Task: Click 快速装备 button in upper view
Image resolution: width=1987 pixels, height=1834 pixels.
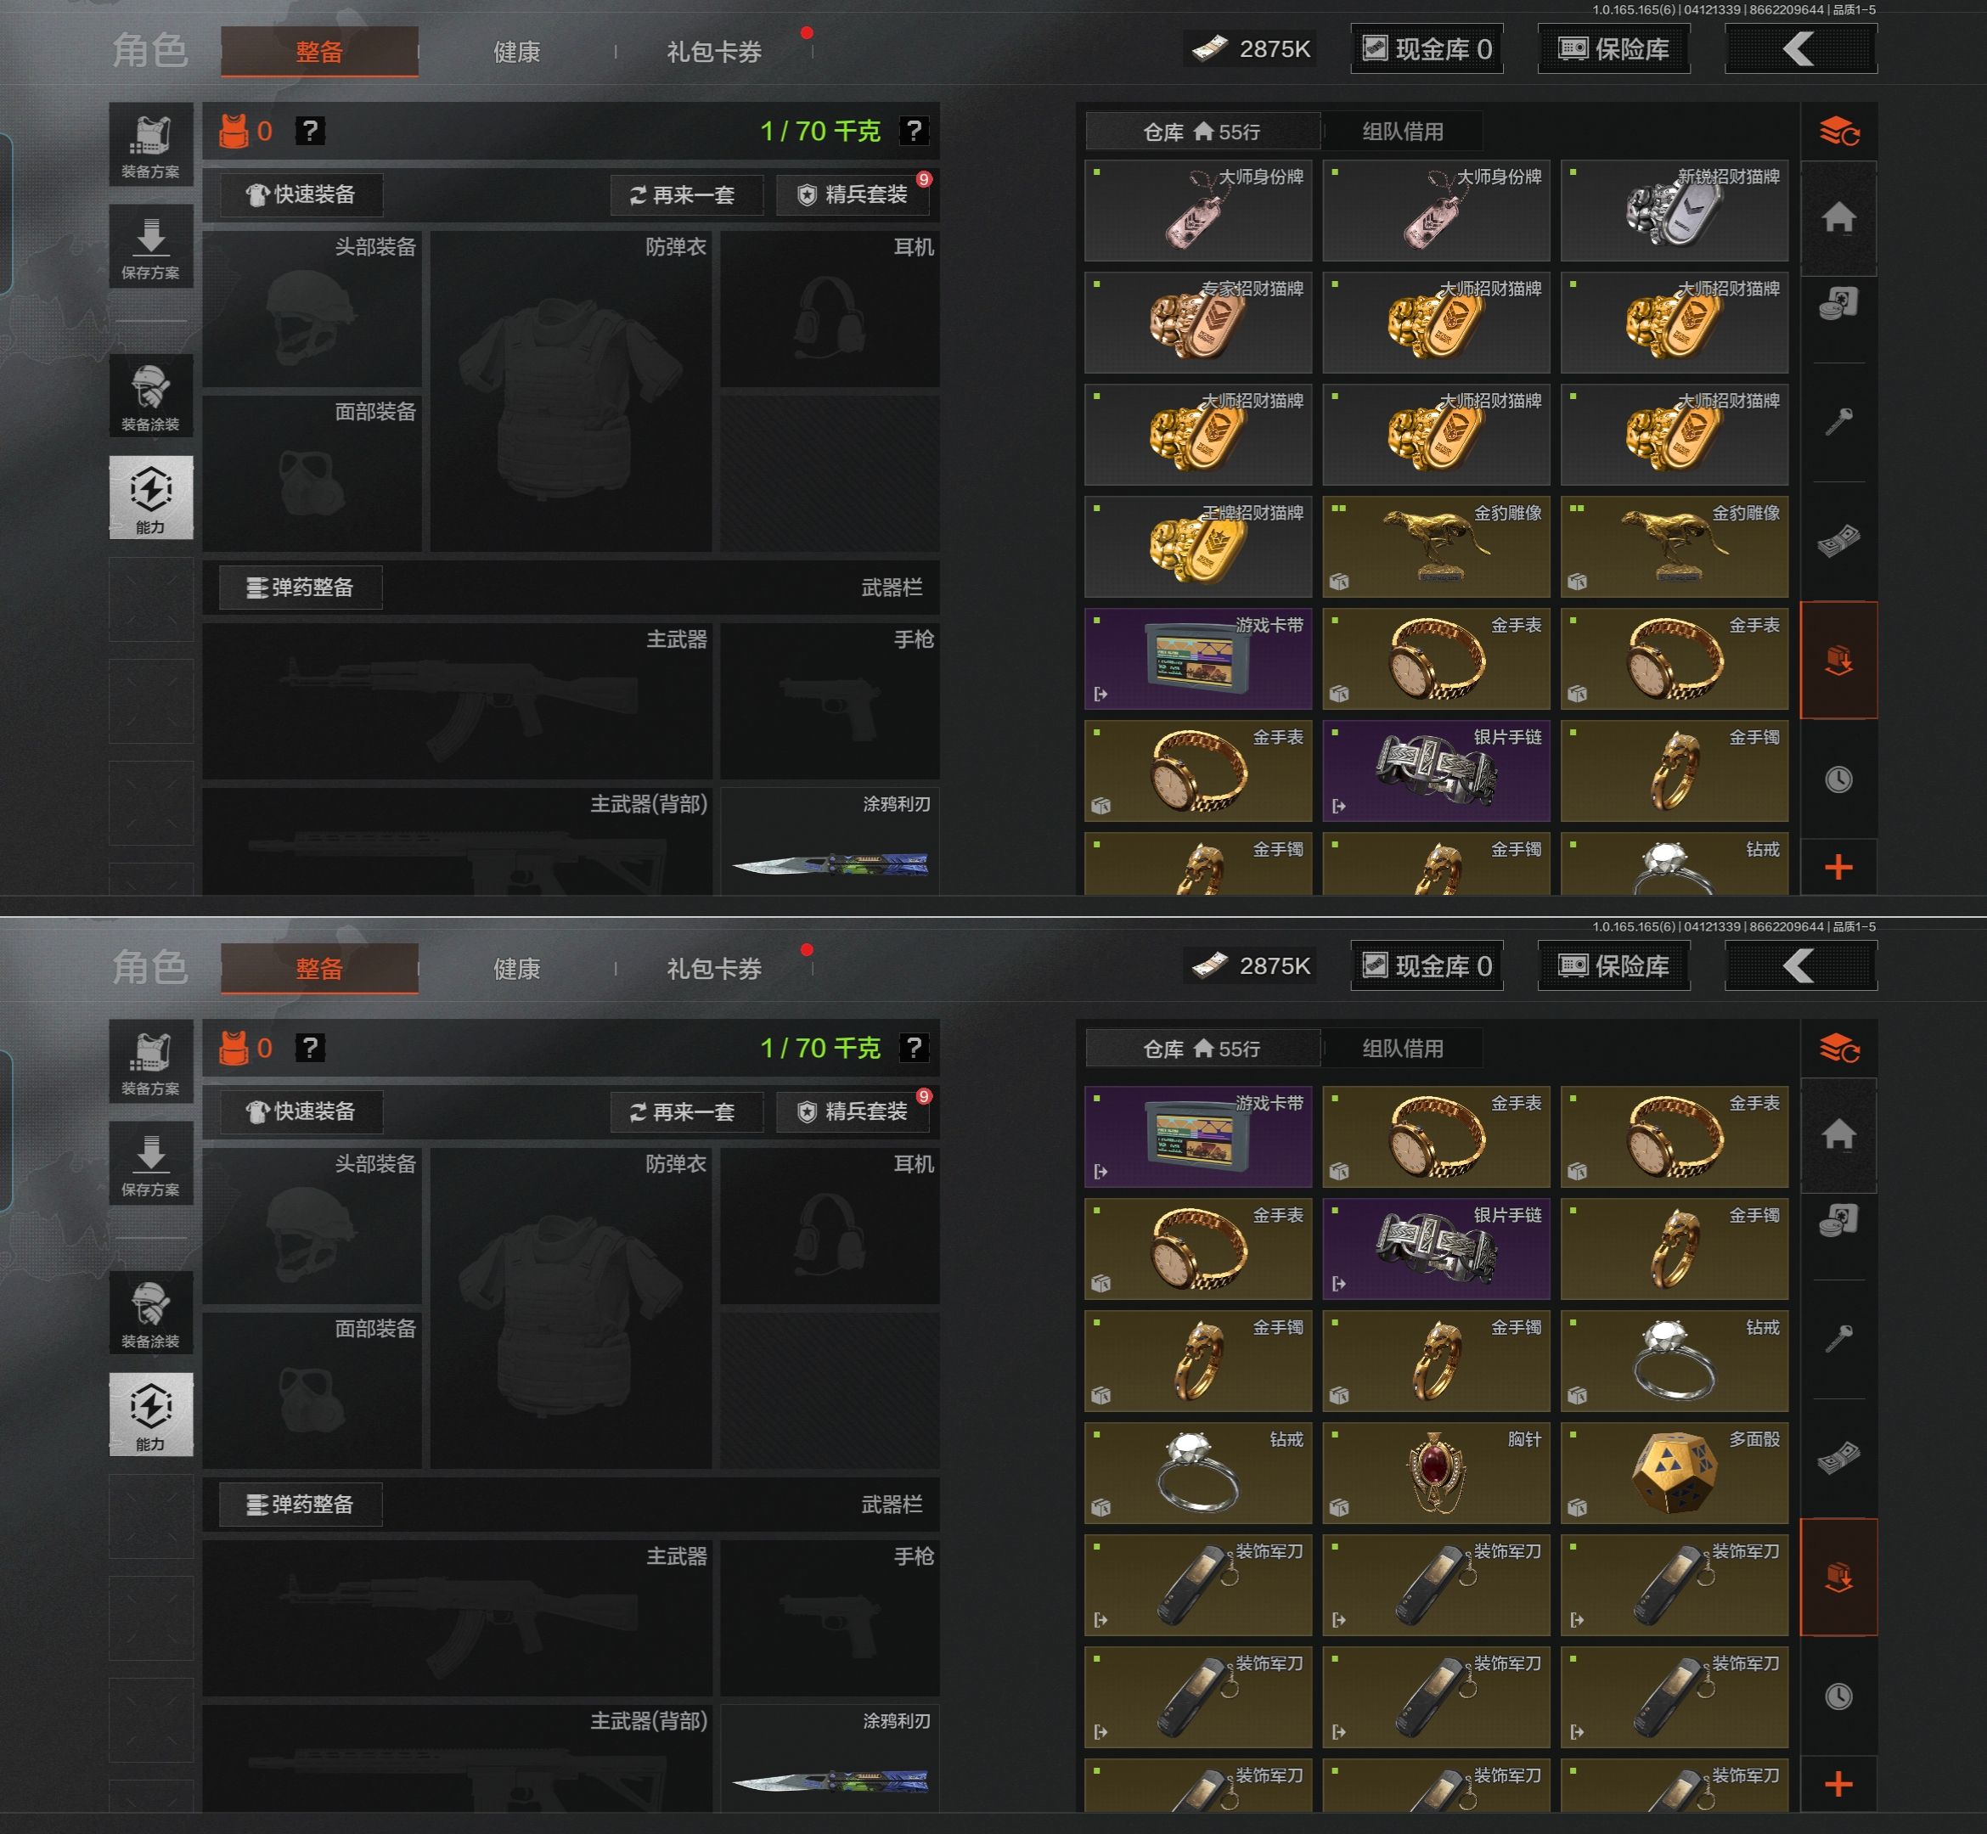Action: click(301, 194)
